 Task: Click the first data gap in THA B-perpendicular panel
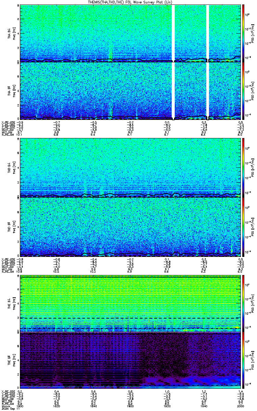(x=173, y=33)
